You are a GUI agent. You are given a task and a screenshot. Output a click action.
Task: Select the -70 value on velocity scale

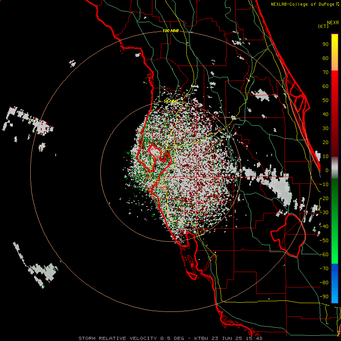(x=324, y=269)
